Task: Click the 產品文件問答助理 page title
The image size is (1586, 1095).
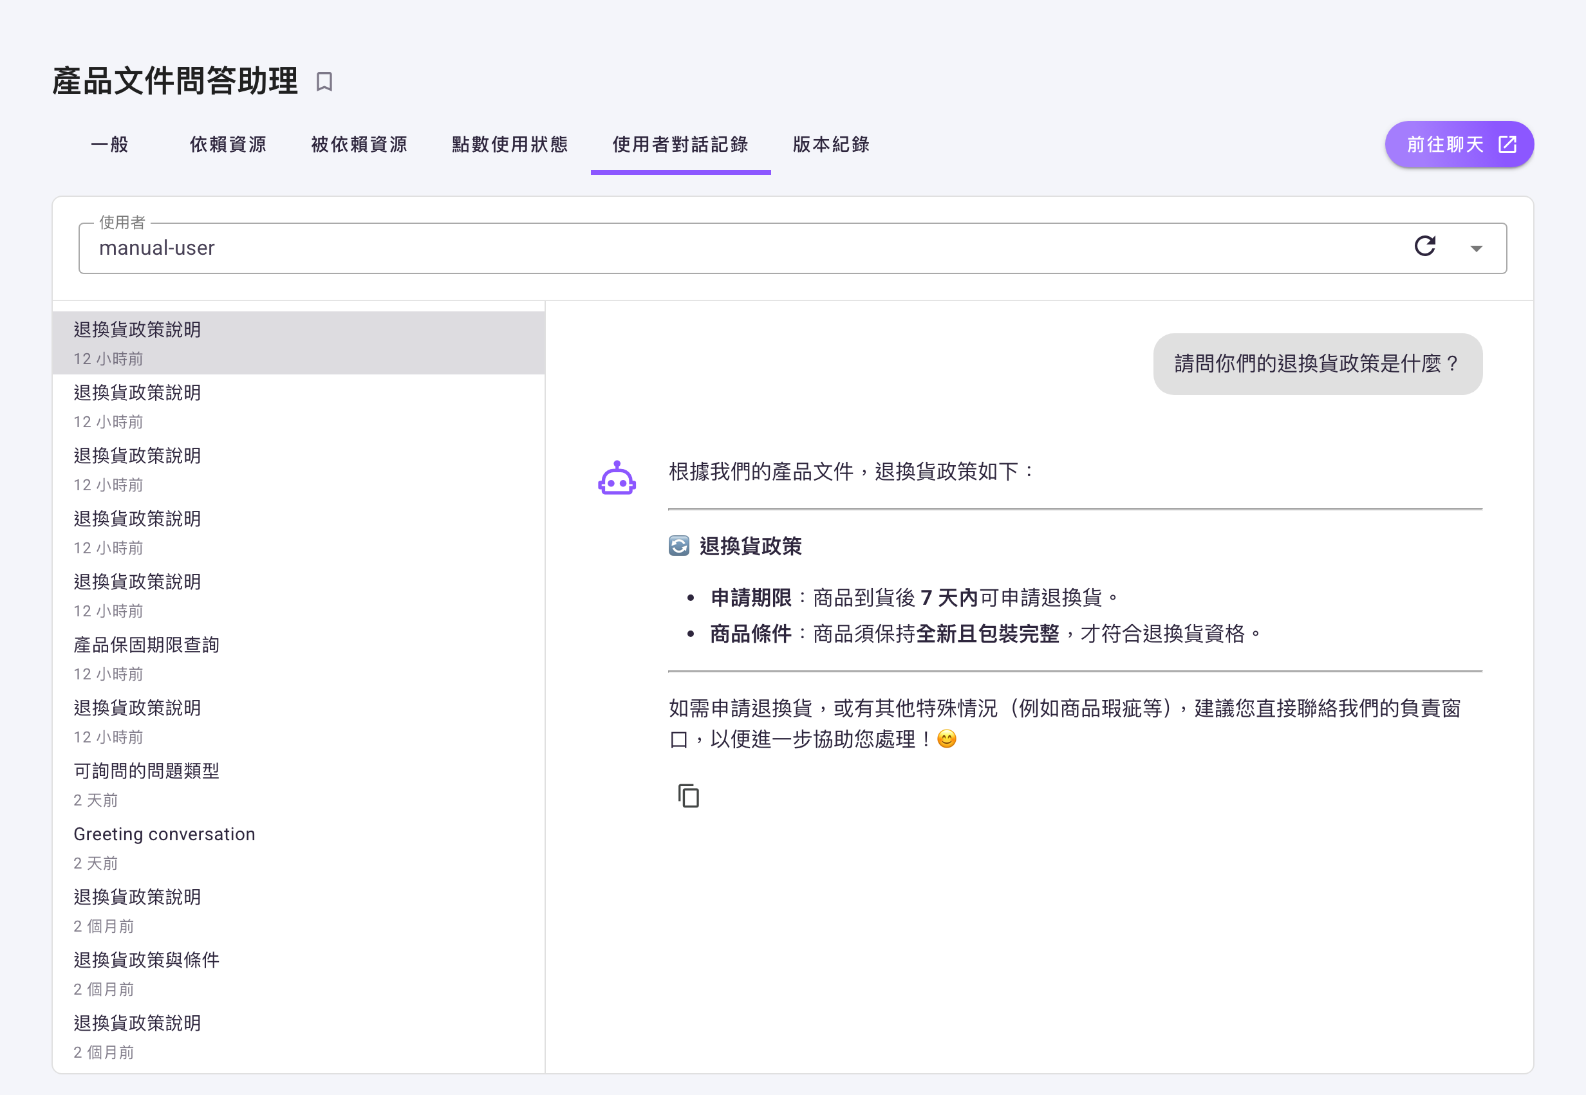Action: (x=176, y=81)
